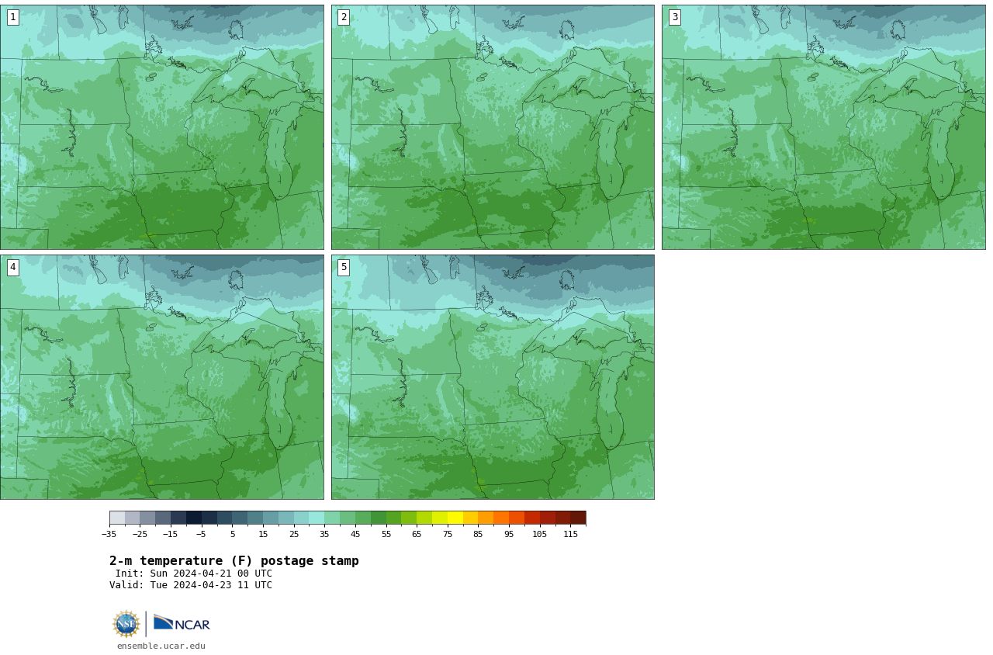Image resolution: width=993 pixels, height=655 pixels.
Task: Click the NSF seal logo
Action: (126, 624)
